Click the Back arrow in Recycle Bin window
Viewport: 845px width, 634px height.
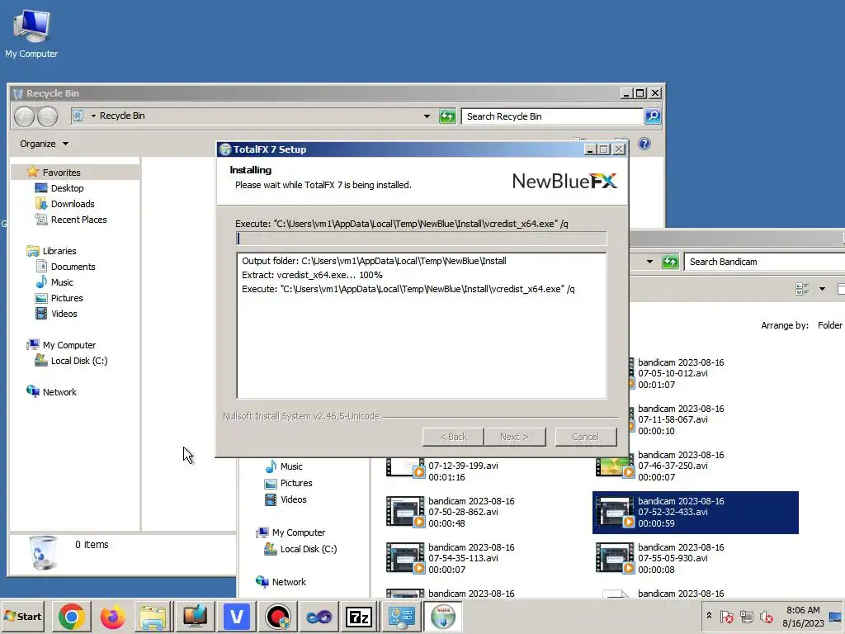click(24, 116)
